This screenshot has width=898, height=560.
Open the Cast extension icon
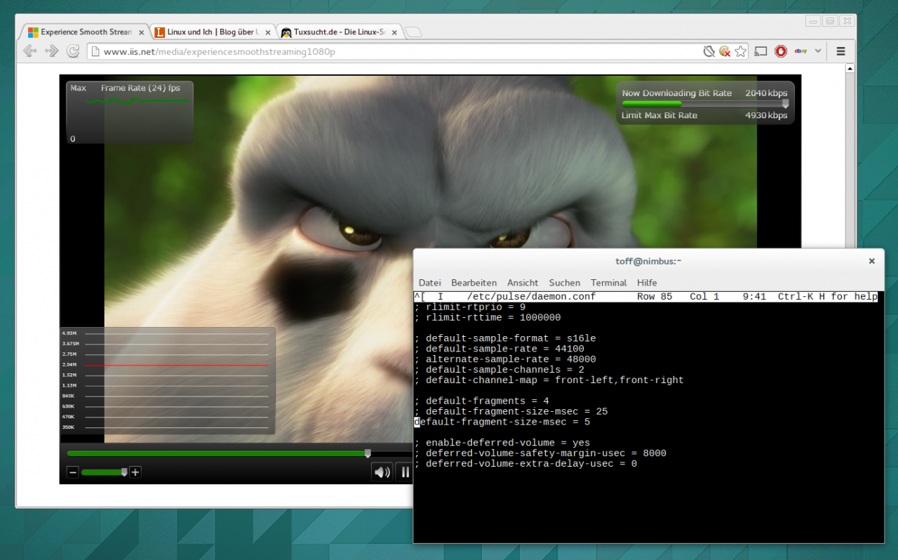pyautogui.click(x=761, y=51)
